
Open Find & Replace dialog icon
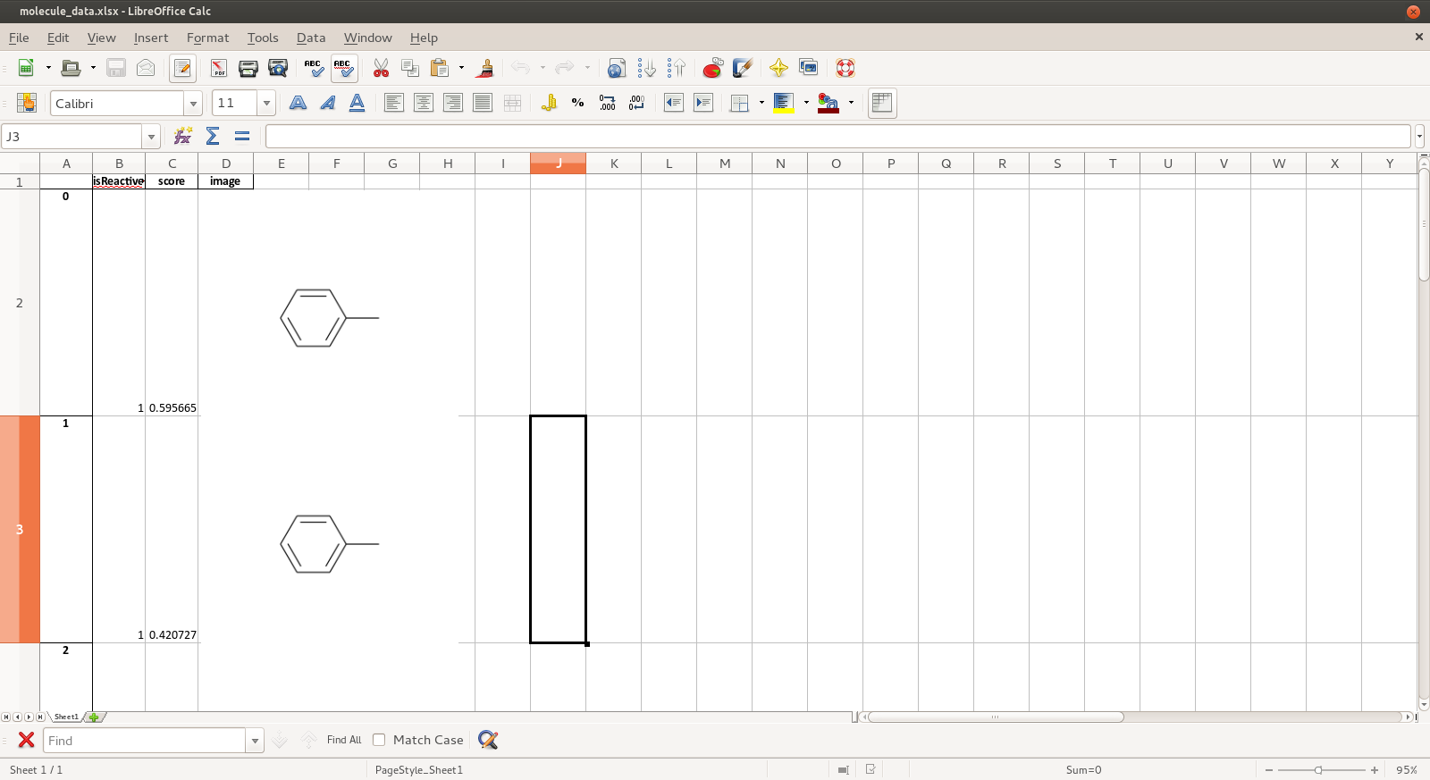(488, 740)
